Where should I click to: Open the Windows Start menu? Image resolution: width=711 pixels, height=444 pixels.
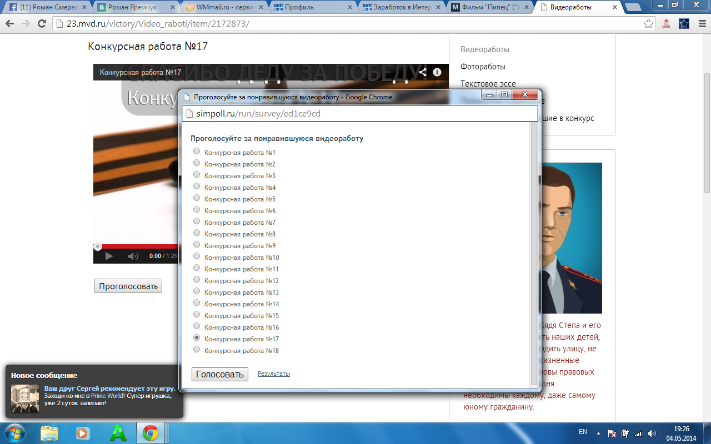pyautogui.click(x=15, y=433)
